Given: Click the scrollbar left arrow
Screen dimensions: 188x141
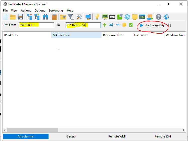Looking at the screenshot, I should (5, 130).
